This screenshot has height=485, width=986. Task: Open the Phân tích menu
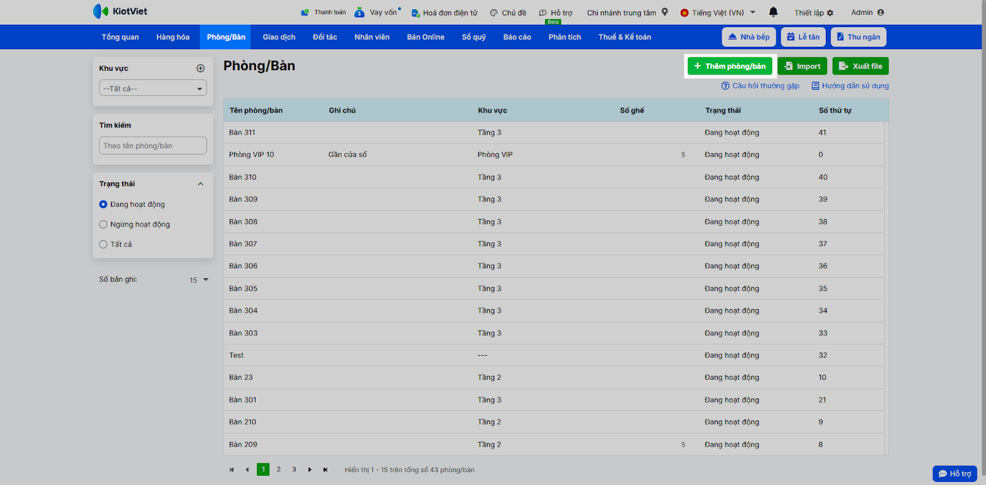pos(565,37)
